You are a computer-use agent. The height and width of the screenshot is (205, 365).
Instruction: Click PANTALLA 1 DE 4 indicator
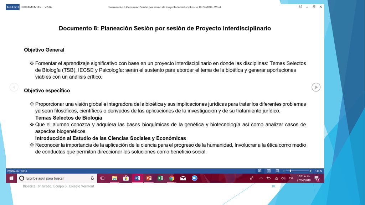[17, 171]
